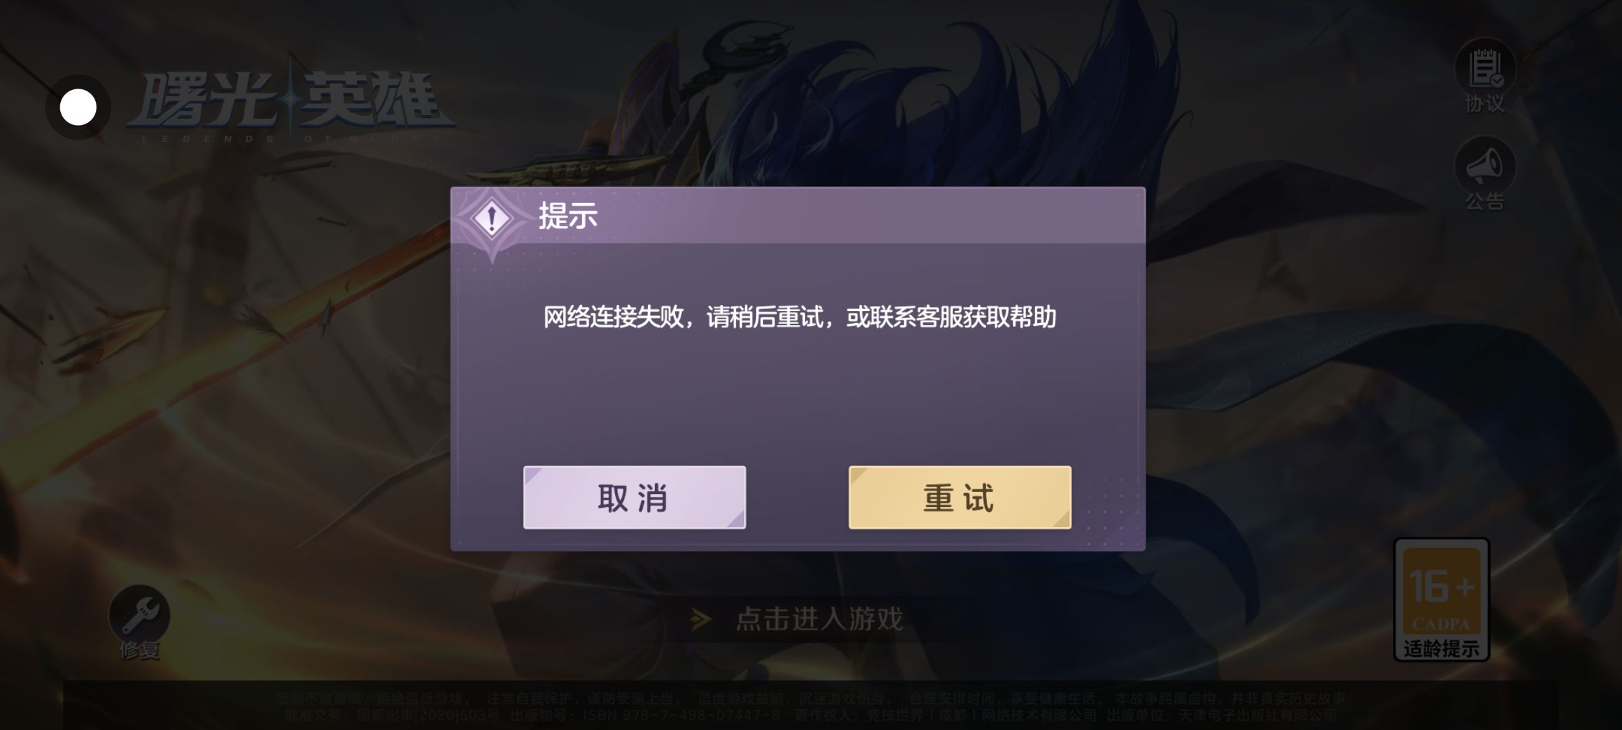Retry the connection with 重试 button
1622x730 pixels.
(x=960, y=497)
